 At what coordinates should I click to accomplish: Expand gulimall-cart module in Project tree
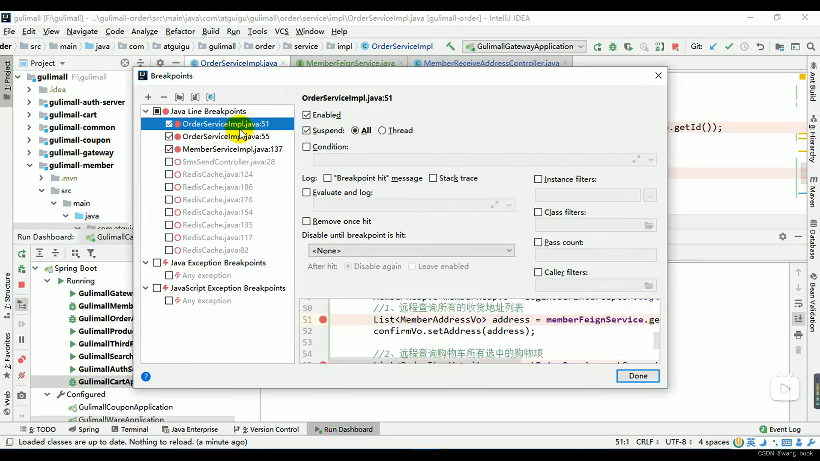29,115
